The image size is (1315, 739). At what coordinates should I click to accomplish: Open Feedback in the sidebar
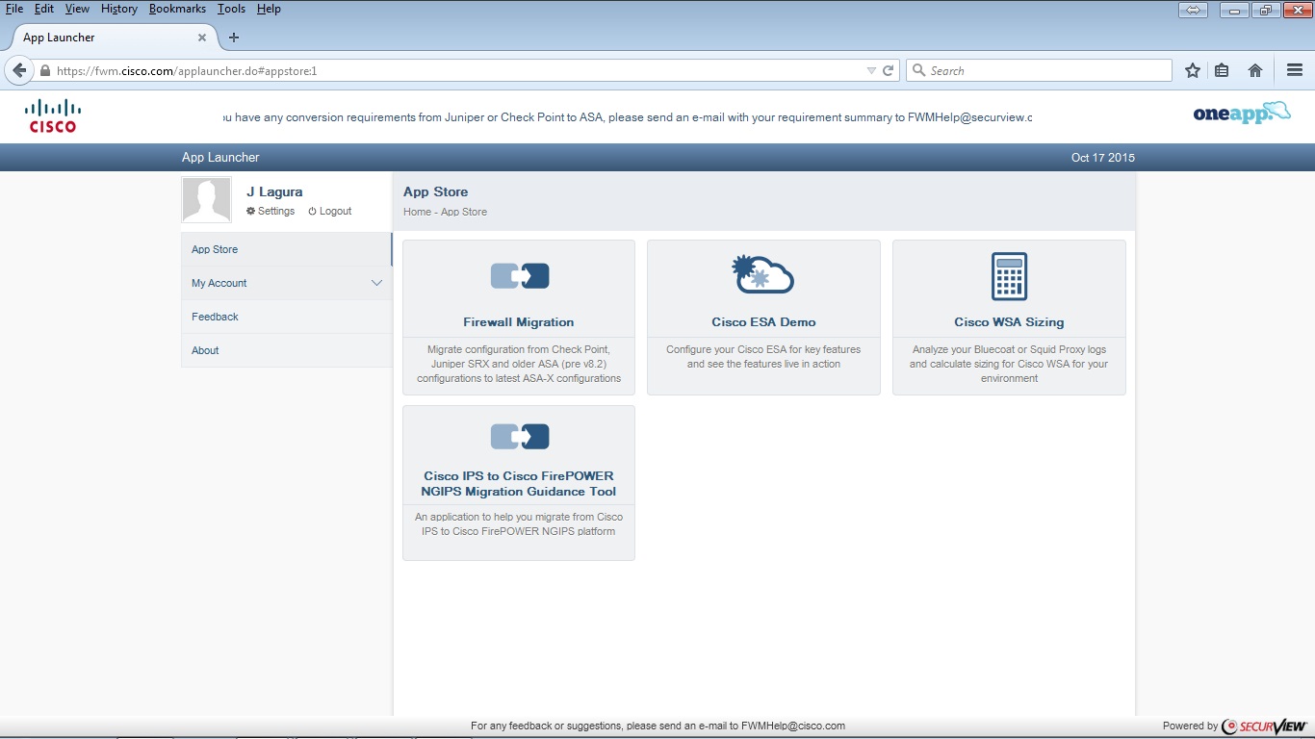click(x=287, y=317)
